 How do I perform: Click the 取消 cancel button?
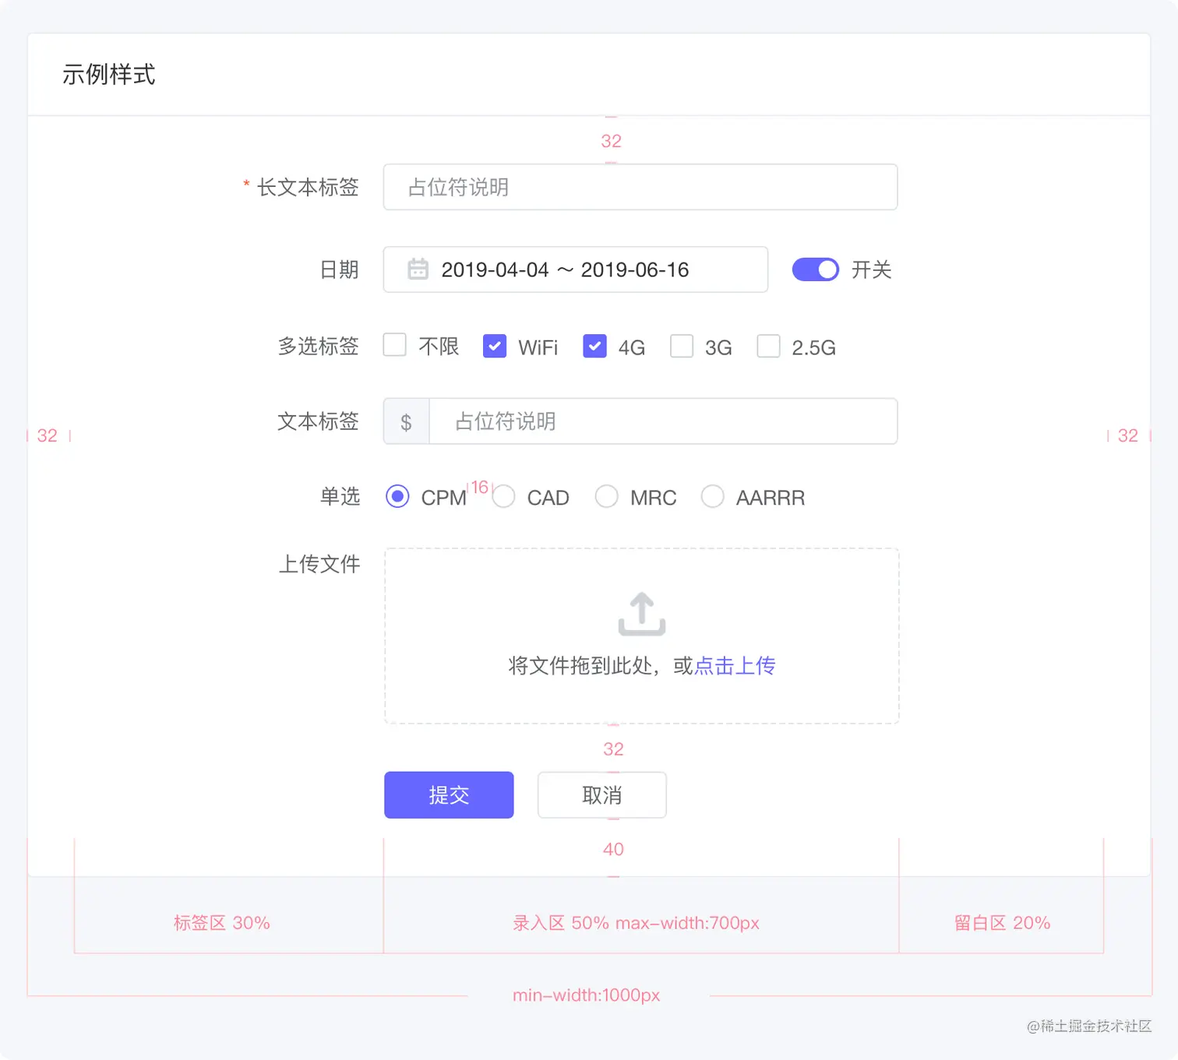(602, 795)
